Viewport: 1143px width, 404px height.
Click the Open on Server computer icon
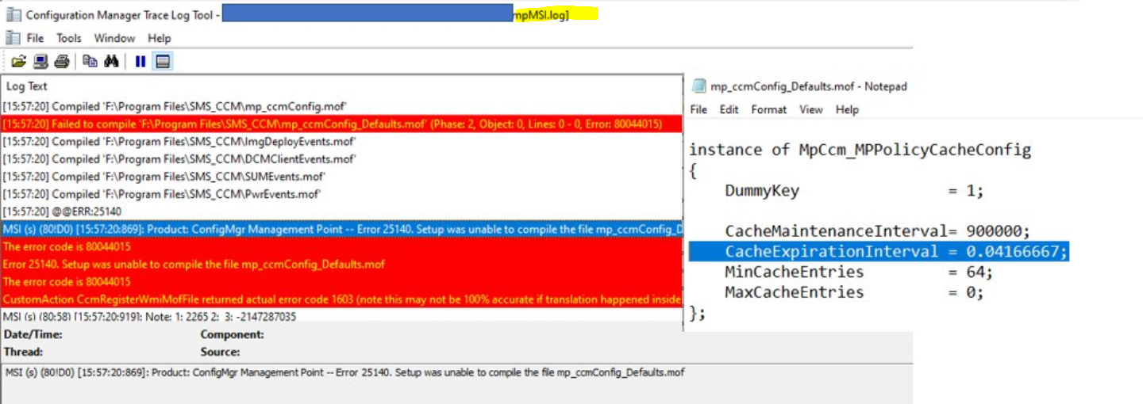coord(40,61)
